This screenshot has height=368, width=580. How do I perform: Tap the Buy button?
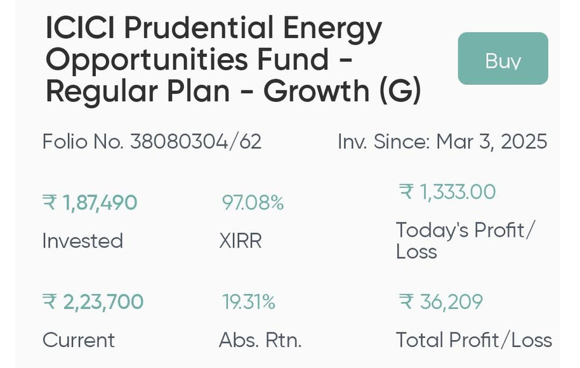coord(503,58)
